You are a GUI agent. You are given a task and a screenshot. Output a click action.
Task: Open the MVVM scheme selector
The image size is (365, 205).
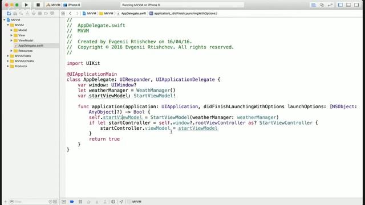[53, 5]
